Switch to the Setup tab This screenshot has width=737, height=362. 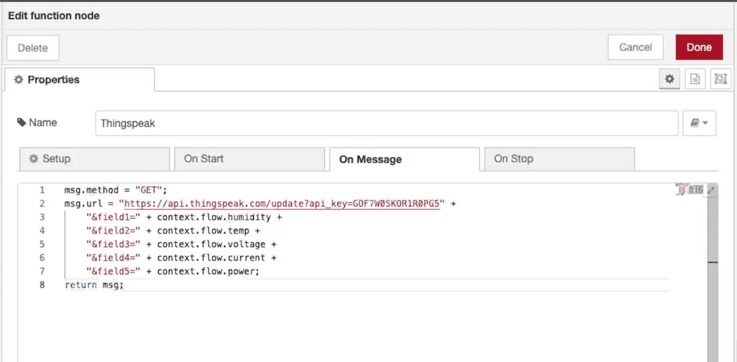94,159
